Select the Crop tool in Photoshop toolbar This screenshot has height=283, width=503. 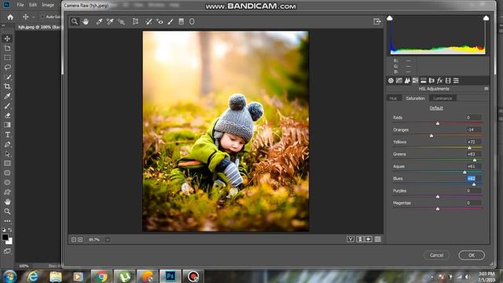pos(7,86)
